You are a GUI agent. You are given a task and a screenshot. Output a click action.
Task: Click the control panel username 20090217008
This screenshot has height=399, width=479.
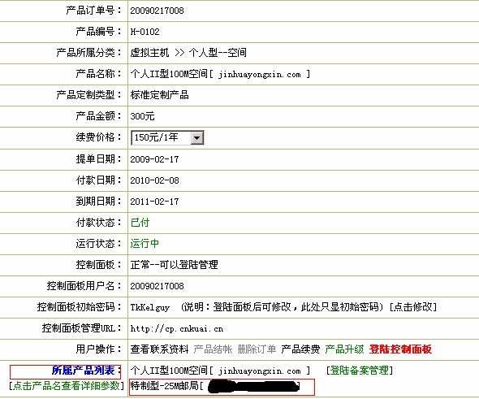click(157, 286)
